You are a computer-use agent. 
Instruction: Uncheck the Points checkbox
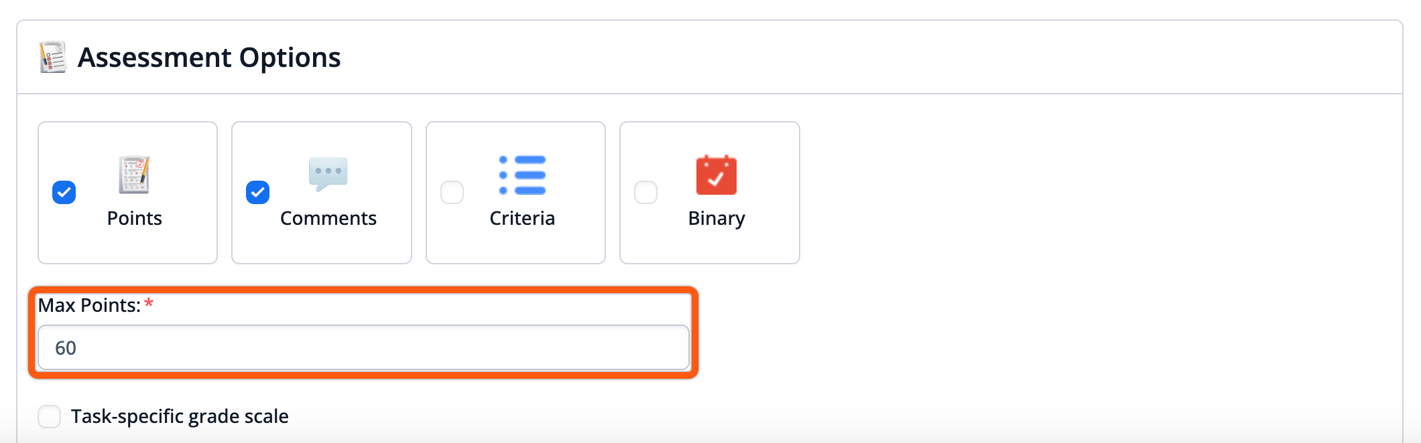point(64,193)
